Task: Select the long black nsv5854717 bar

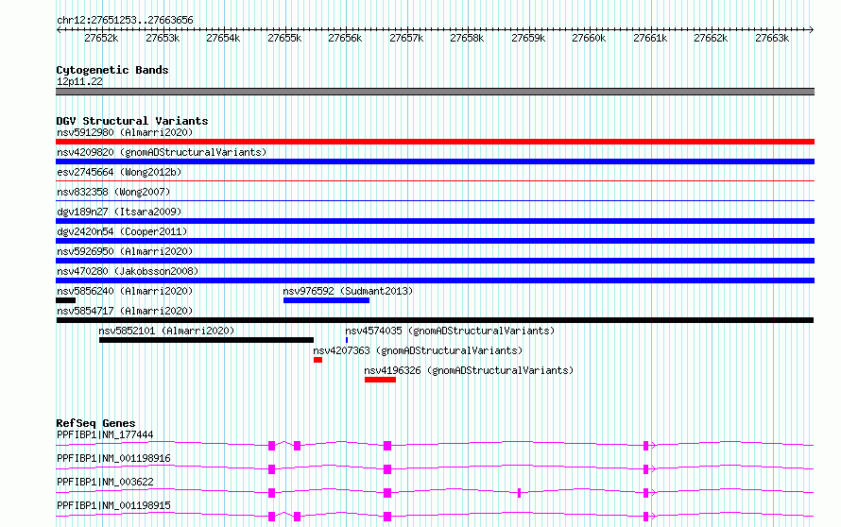Action: click(x=435, y=320)
